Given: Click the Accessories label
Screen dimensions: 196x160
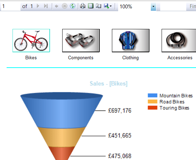Looking at the screenshot, I should click(x=180, y=58).
